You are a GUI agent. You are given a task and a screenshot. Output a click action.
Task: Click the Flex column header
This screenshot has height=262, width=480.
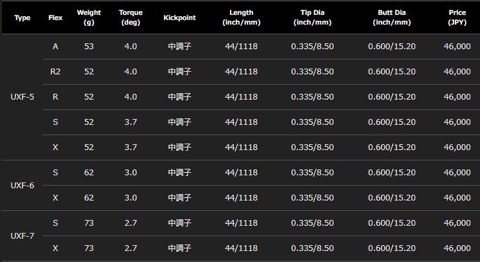(56, 17)
